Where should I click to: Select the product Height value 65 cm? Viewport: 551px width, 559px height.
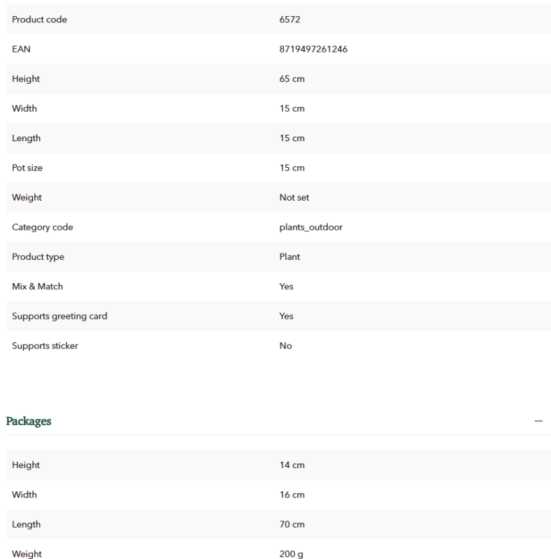292,79
